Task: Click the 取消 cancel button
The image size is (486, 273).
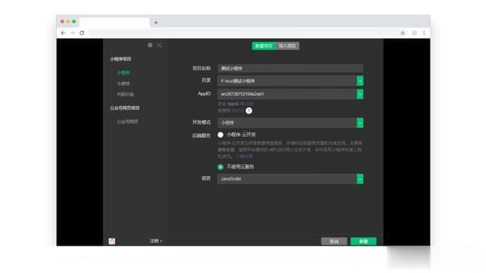Action: point(334,241)
